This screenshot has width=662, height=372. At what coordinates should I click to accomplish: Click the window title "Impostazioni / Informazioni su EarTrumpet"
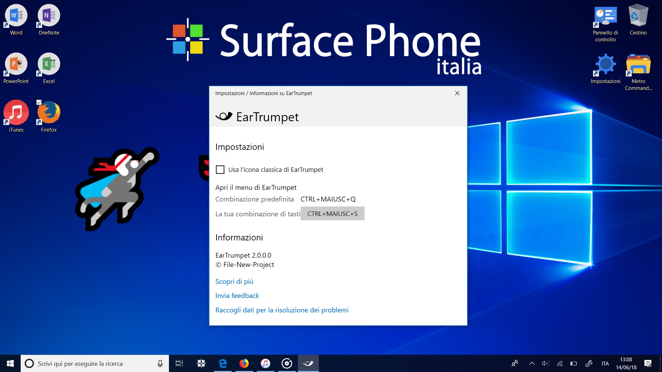click(263, 93)
